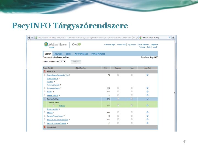Enable Explode for Diabetes Mellitus
The image size is (198, 148).
coord(118,99)
